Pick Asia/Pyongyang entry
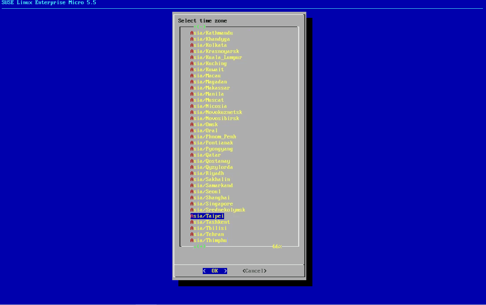Image resolution: width=486 pixels, height=305 pixels. (211, 149)
